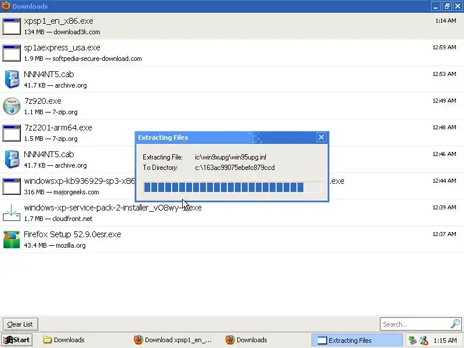Click the Firefox logo in Downloads title bar
464x348 pixels.
point(6,6)
